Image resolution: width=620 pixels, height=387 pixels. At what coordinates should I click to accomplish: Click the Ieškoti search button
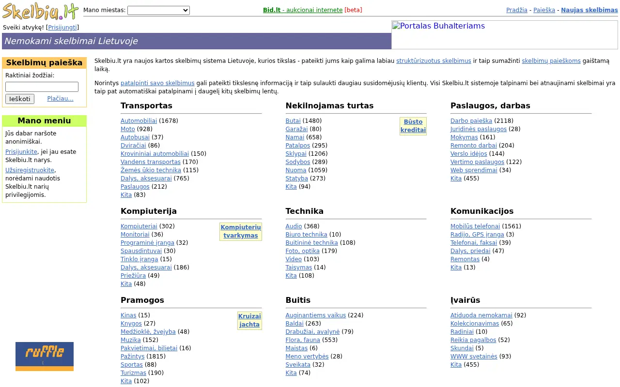pyautogui.click(x=20, y=99)
